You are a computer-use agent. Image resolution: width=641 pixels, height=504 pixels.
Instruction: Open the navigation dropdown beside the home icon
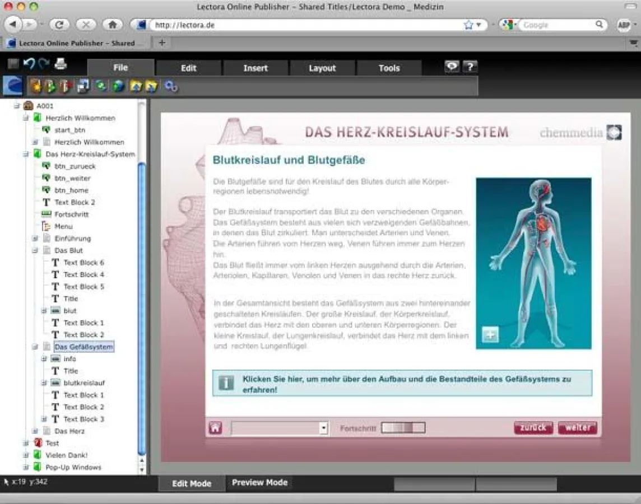(x=323, y=427)
